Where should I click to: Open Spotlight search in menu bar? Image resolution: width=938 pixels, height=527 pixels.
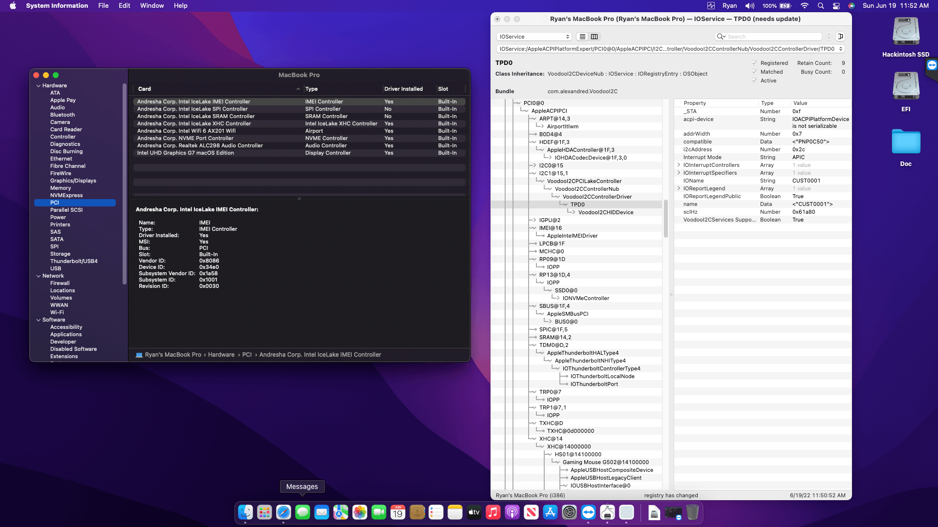tap(821, 6)
